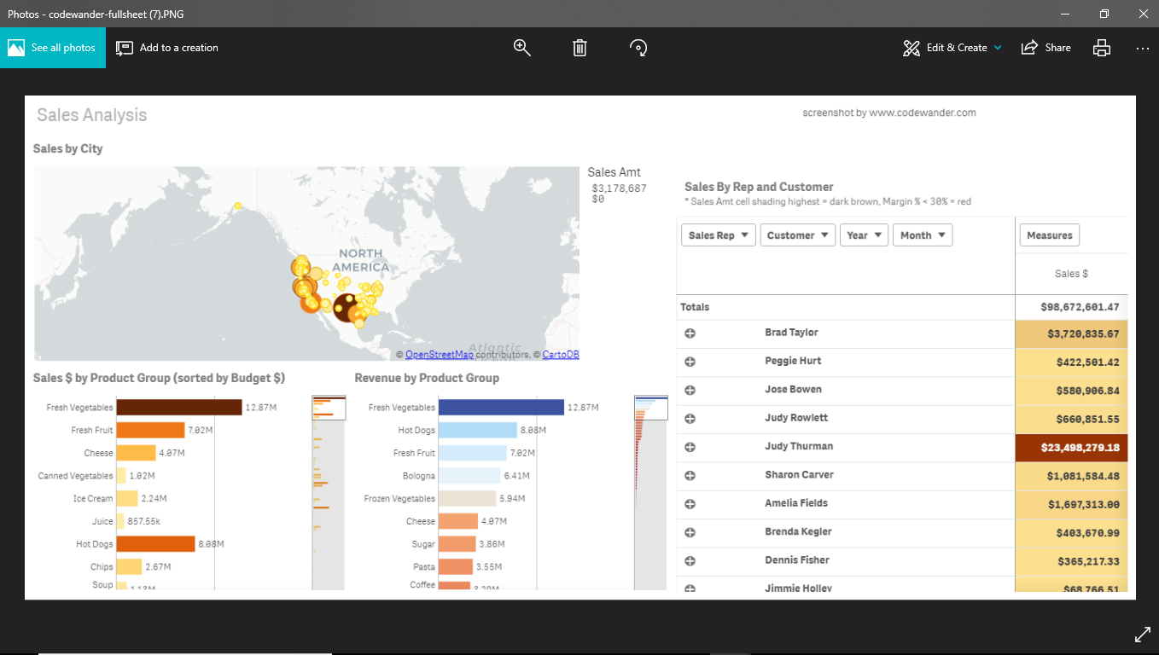
Task: Open the Edit & Create menu
Action: pyautogui.click(x=952, y=48)
